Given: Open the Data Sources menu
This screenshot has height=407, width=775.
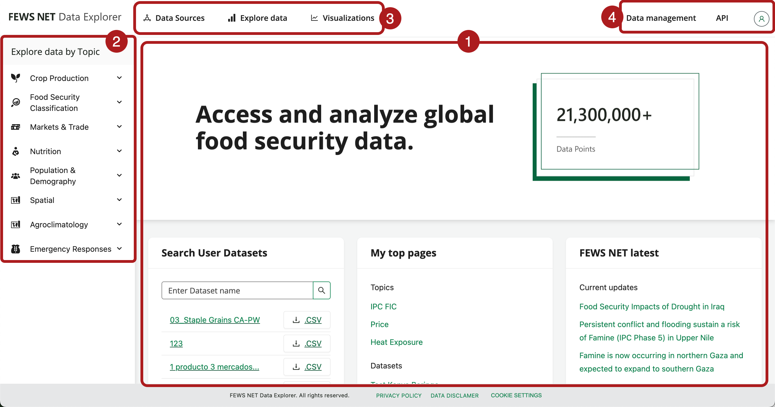Looking at the screenshot, I should click(174, 18).
